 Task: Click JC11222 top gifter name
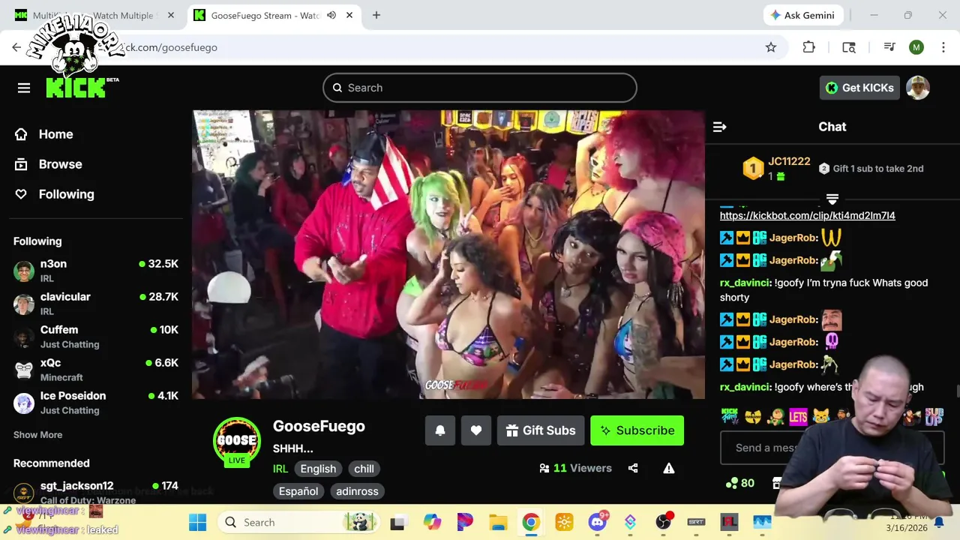tap(789, 161)
